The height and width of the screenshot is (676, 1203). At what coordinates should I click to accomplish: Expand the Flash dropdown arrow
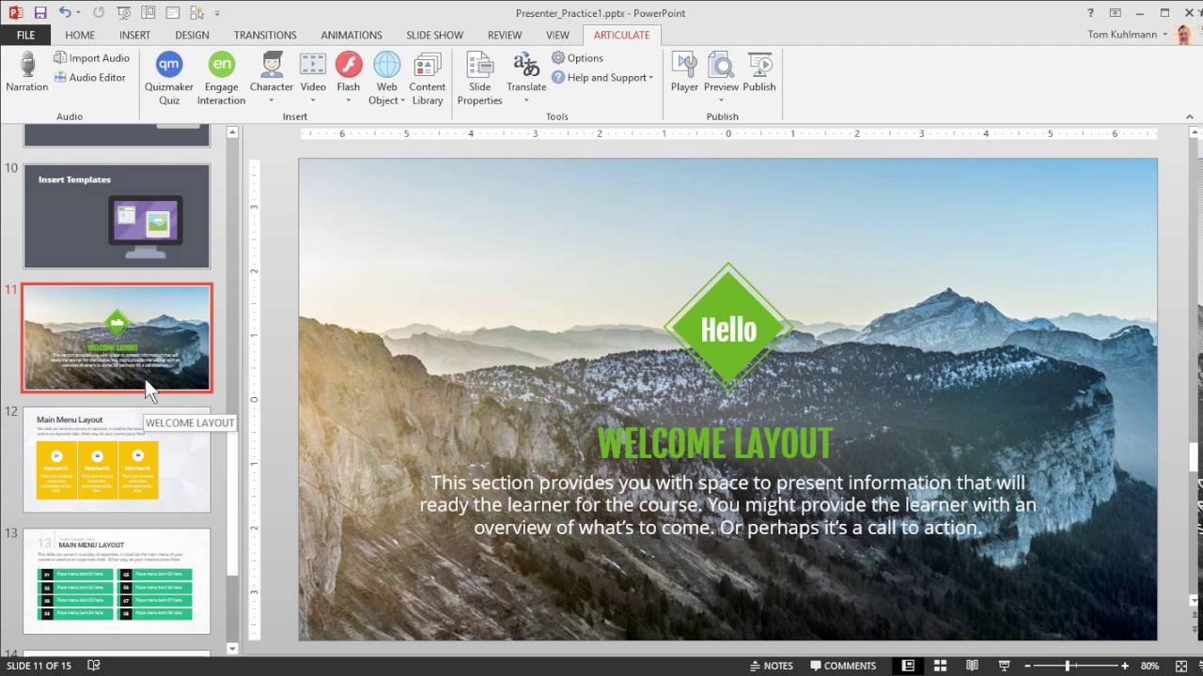pyautogui.click(x=349, y=100)
